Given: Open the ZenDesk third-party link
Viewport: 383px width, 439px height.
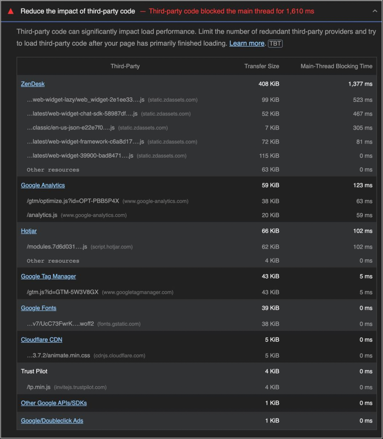Looking at the screenshot, I should click(x=33, y=84).
